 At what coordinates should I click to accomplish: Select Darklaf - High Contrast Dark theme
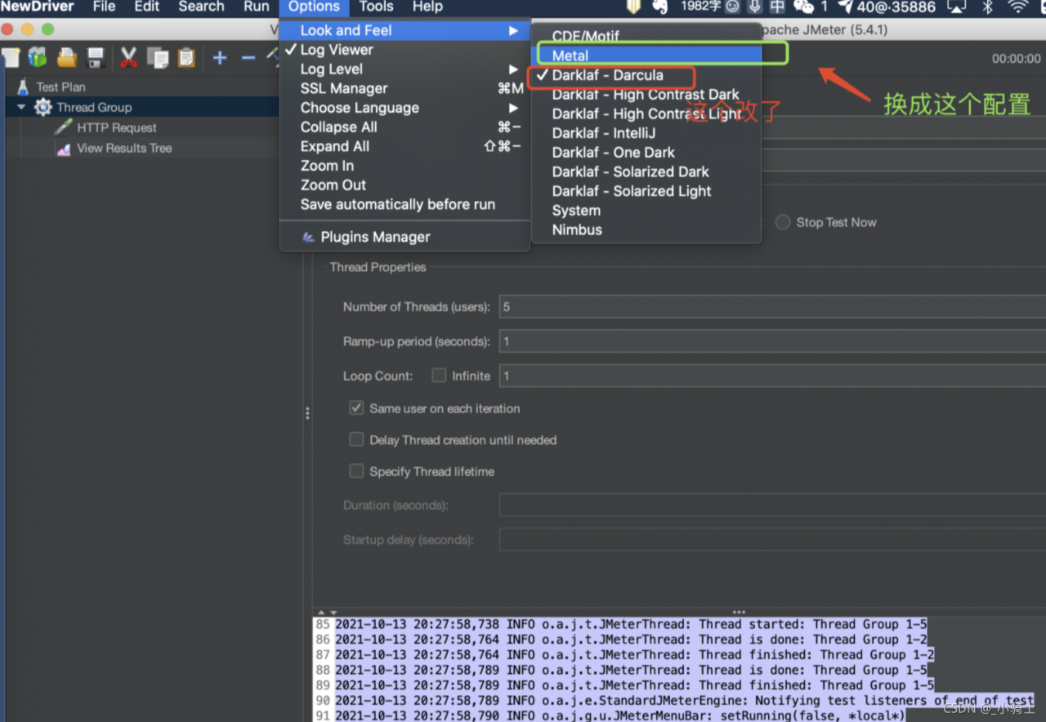tap(646, 95)
